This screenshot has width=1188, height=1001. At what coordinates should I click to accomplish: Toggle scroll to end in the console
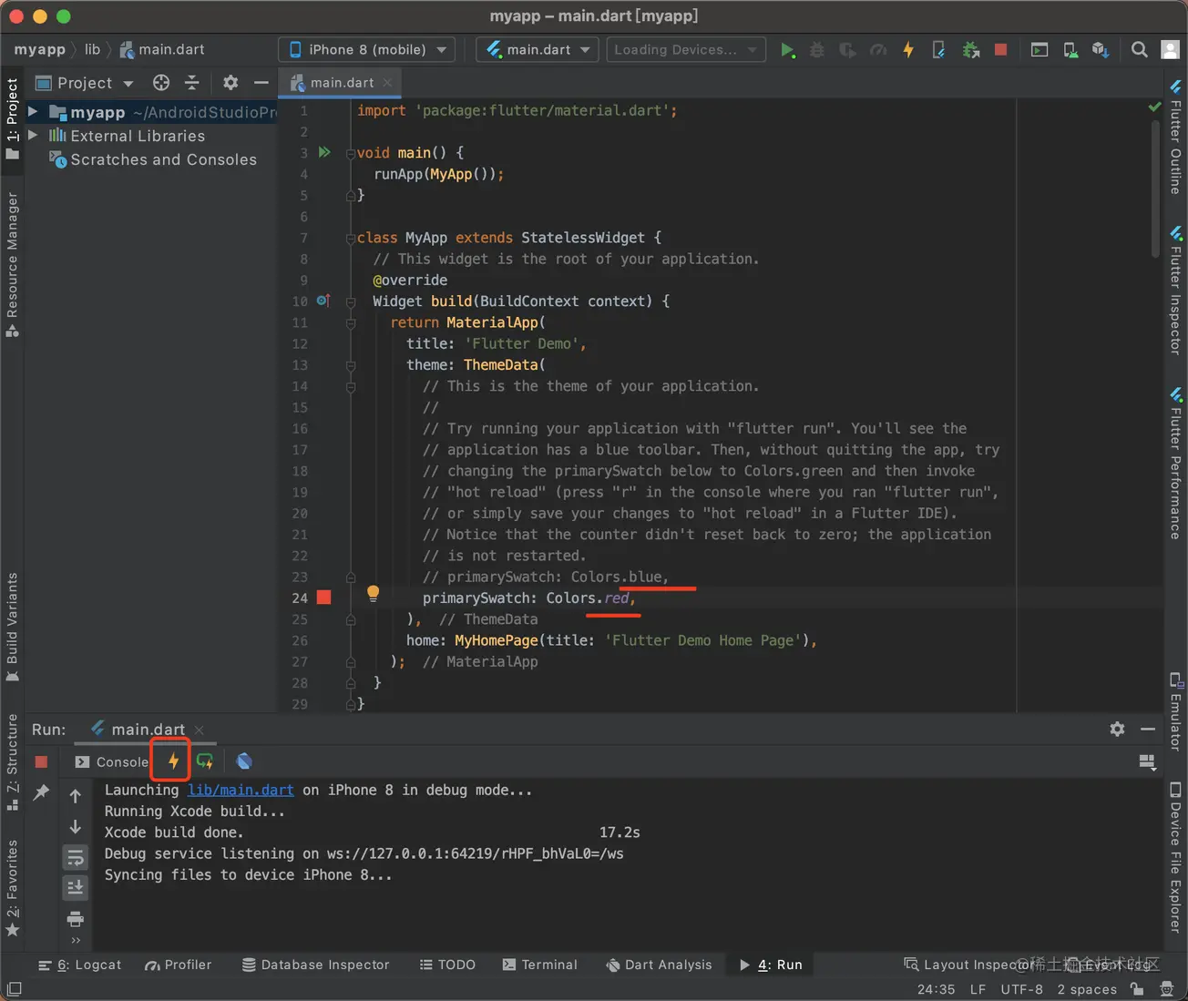[x=76, y=887]
